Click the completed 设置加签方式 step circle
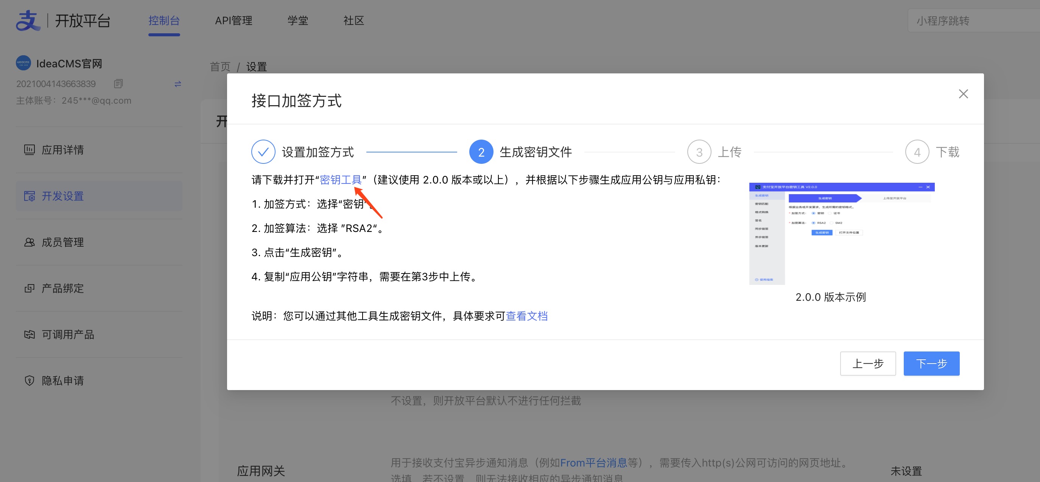The image size is (1040, 482). [263, 152]
